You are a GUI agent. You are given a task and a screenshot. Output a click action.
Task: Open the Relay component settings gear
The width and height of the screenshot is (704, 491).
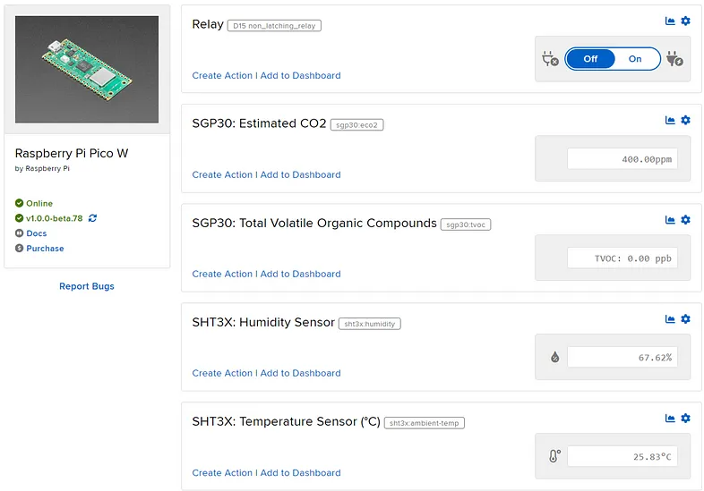click(685, 21)
